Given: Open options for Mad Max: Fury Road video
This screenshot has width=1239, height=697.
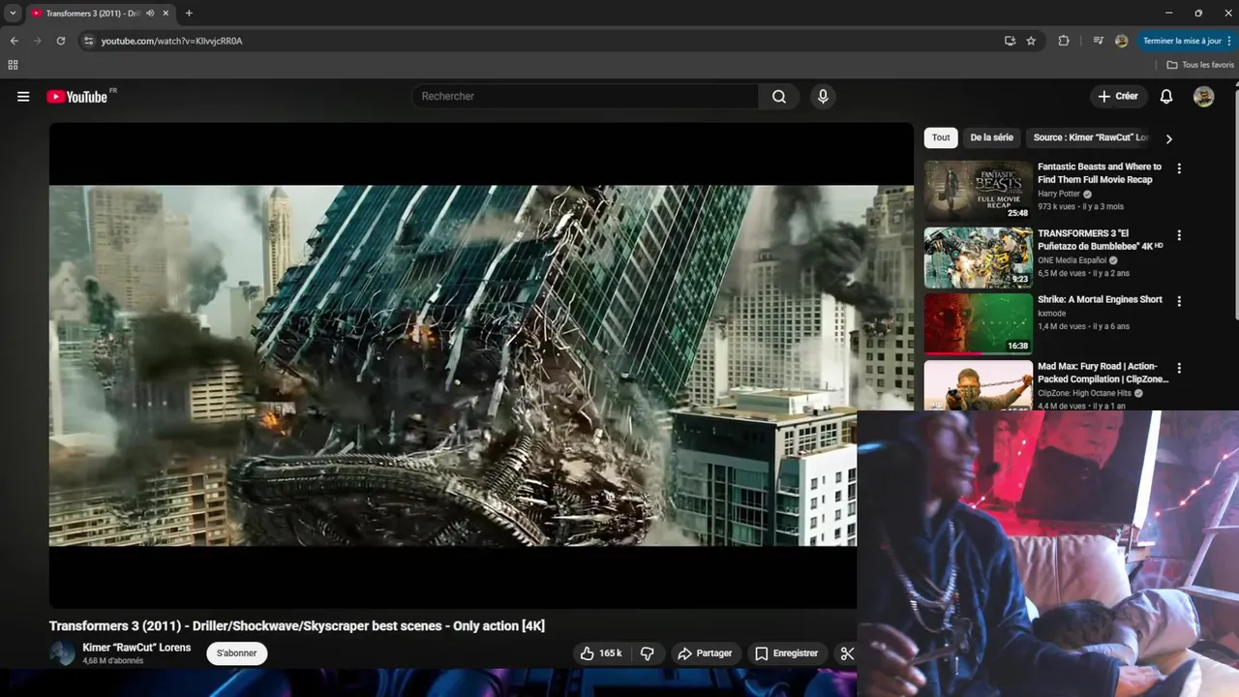Looking at the screenshot, I should pyautogui.click(x=1179, y=368).
